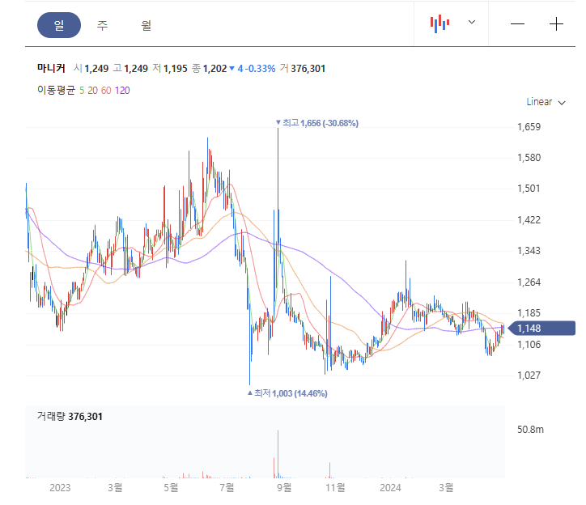The width and height of the screenshot is (586, 505).
Task: Click the 1,343 price axis label
Action: tap(529, 251)
